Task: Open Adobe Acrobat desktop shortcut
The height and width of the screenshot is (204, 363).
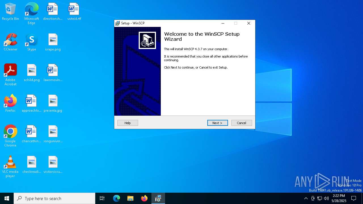Action: point(10,75)
